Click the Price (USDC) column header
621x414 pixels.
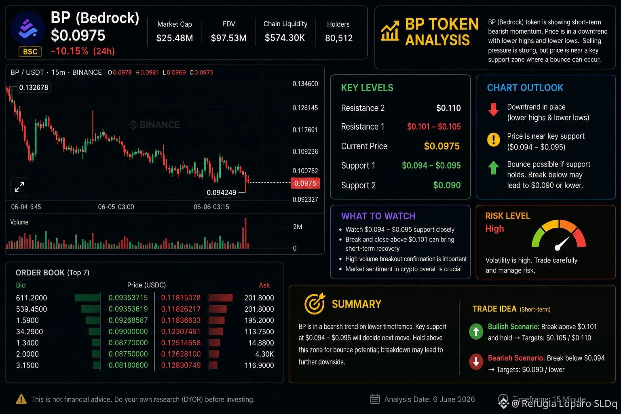[x=146, y=285]
